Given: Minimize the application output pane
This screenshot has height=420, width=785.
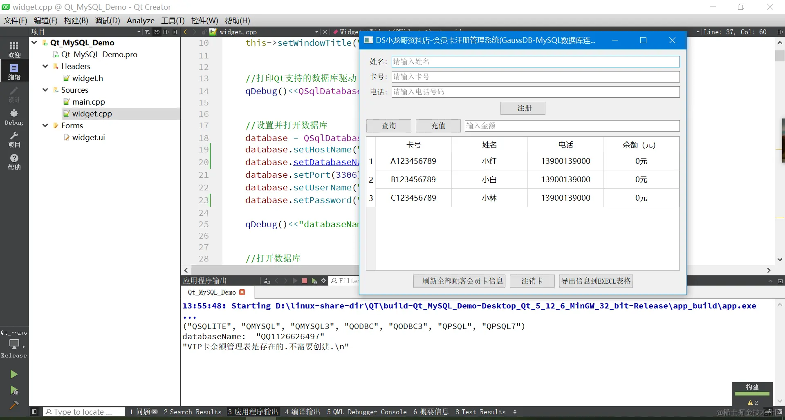Looking at the screenshot, I should tap(780, 281).
